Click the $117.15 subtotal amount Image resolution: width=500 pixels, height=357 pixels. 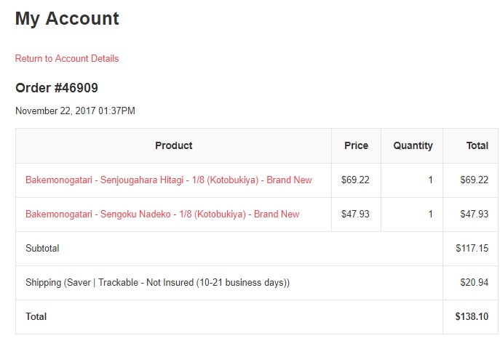pos(472,249)
